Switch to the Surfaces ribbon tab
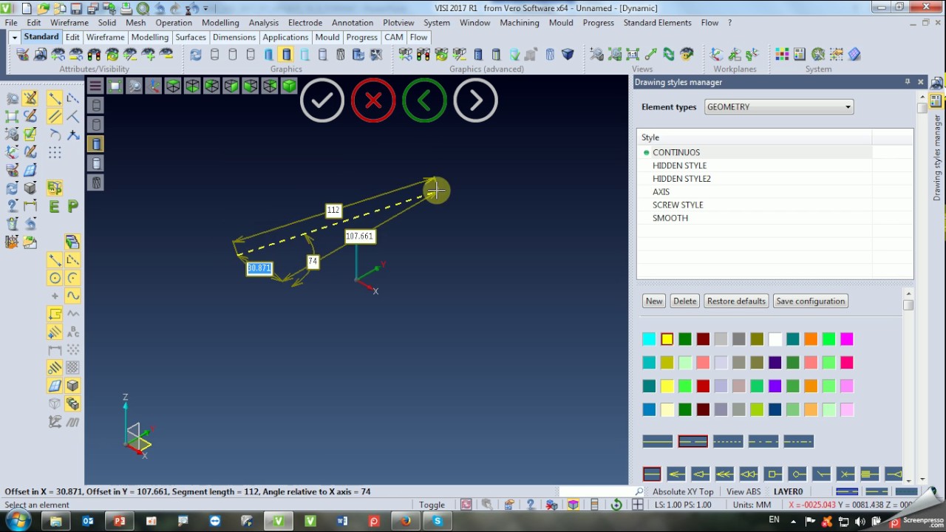The image size is (946, 532). coord(191,37)
